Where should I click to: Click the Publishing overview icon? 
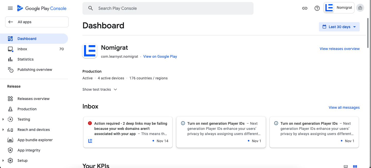10,70
